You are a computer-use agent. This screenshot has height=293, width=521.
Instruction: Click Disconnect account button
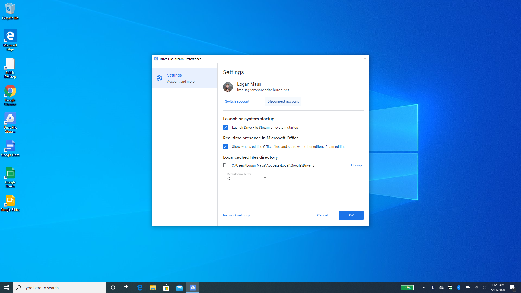(x=283, y=101)
